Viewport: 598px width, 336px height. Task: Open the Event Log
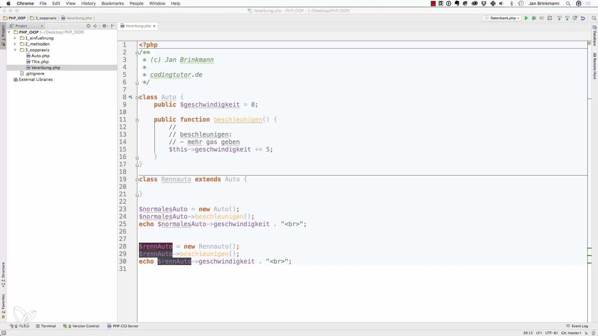pos(577,326)
